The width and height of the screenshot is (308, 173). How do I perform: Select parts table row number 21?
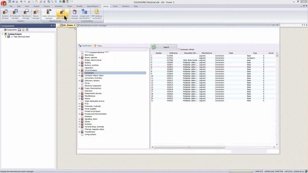tap(213, 100)
